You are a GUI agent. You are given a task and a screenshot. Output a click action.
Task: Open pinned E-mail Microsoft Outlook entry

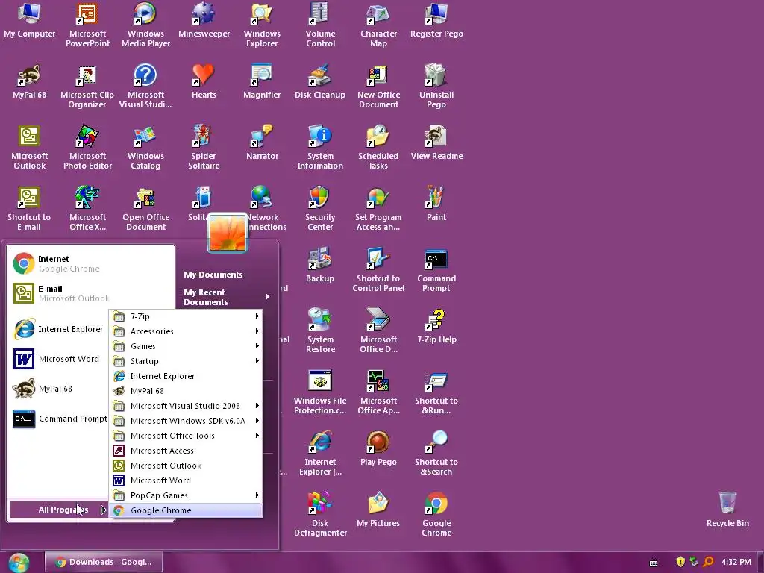(x=91, y=293)
